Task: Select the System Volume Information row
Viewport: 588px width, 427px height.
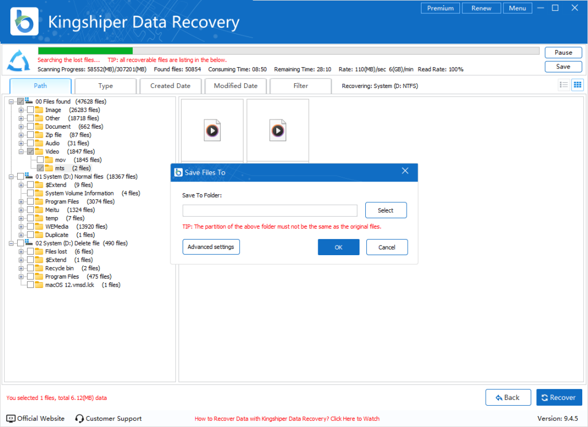Action: coord(84,193)
